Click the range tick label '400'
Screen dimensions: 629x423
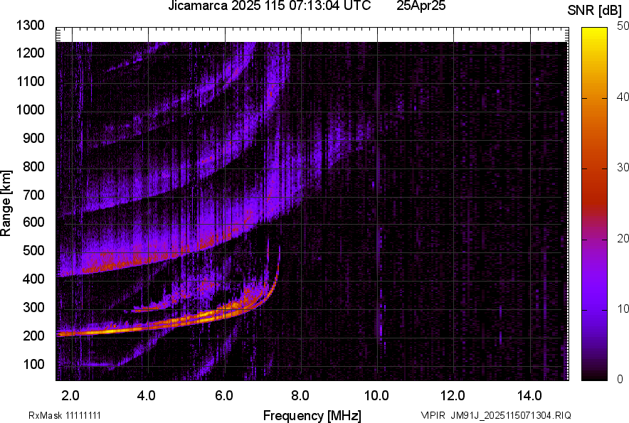[x=33, y=279]
